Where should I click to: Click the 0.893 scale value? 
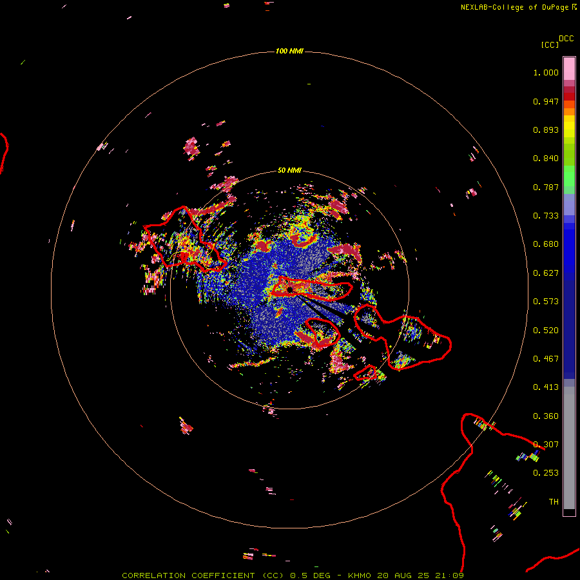click(546, 130)
